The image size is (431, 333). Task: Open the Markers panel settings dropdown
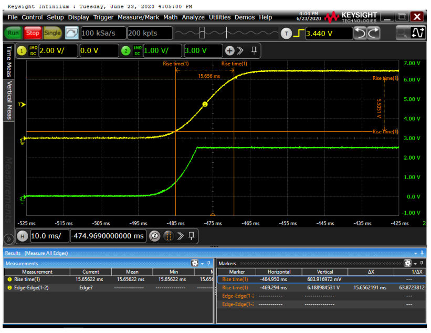[x=408, y=263]
